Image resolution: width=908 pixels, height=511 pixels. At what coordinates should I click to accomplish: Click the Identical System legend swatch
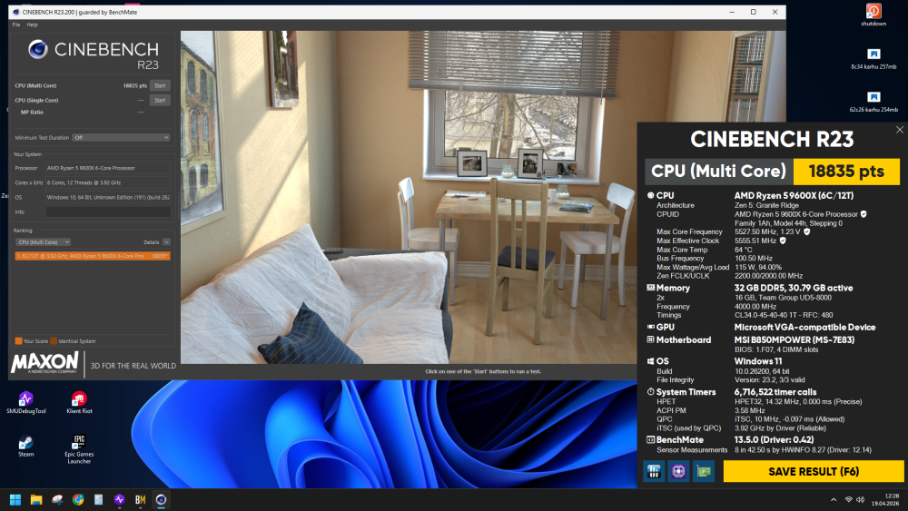tap(54, 341)
